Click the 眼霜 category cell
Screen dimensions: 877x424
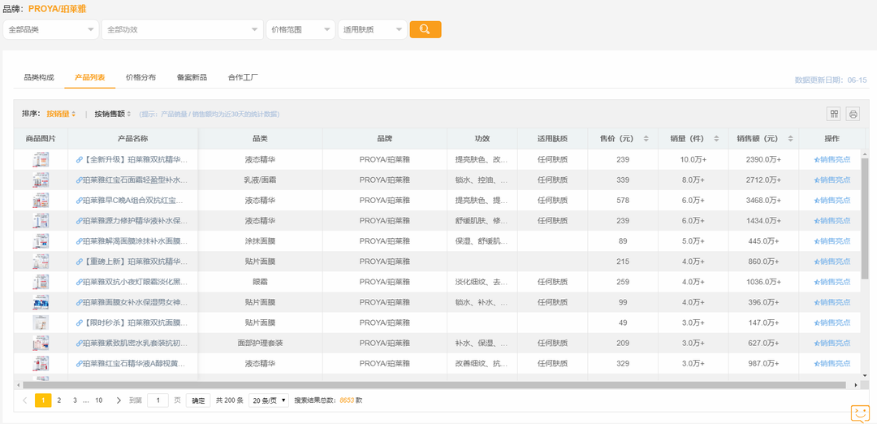(260, 282)
